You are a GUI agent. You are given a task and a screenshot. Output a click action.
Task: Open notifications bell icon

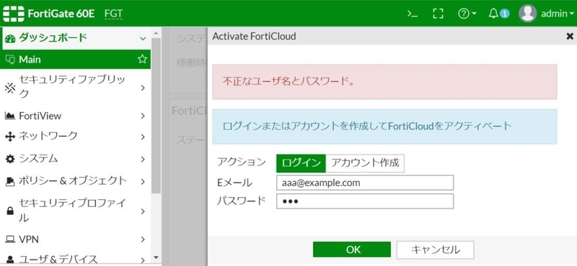click(x=493, y=14)
